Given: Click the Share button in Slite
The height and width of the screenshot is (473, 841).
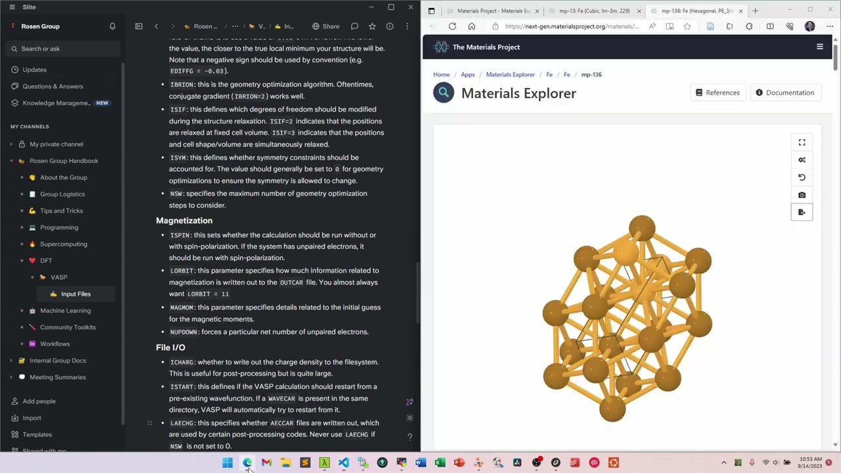Looking at the screenshot, I should 326,26.
